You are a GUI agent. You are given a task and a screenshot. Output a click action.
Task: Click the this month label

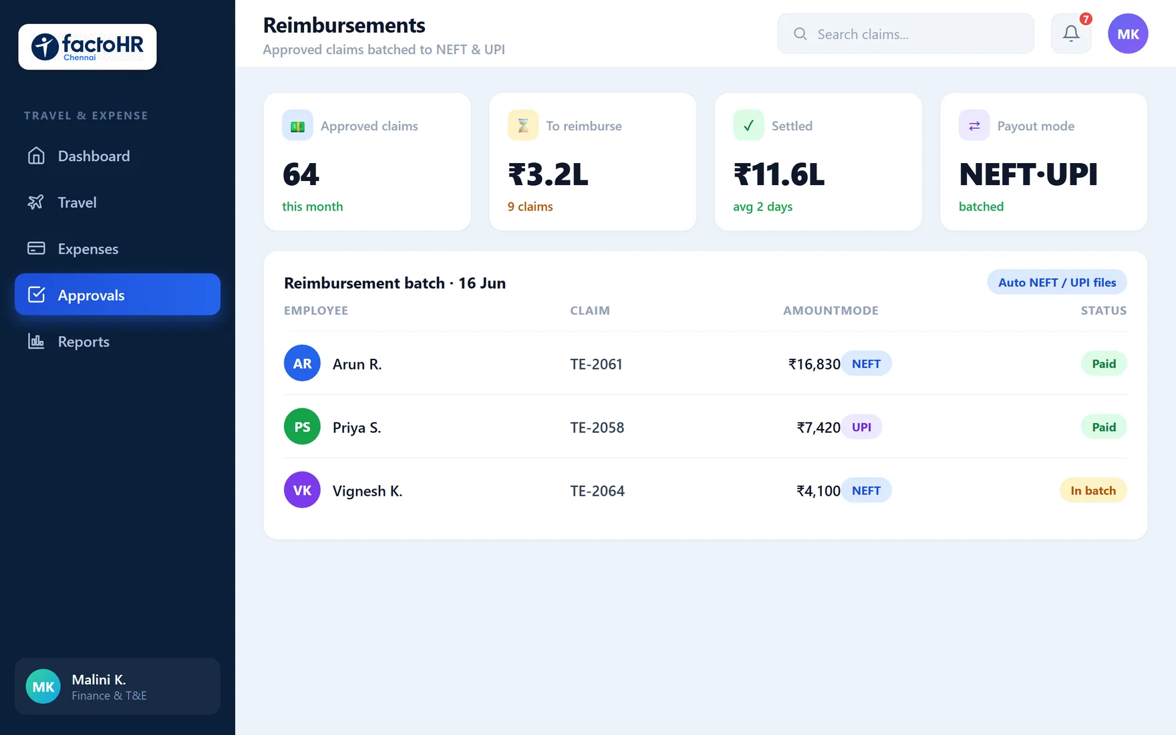(x=312, y=206)
